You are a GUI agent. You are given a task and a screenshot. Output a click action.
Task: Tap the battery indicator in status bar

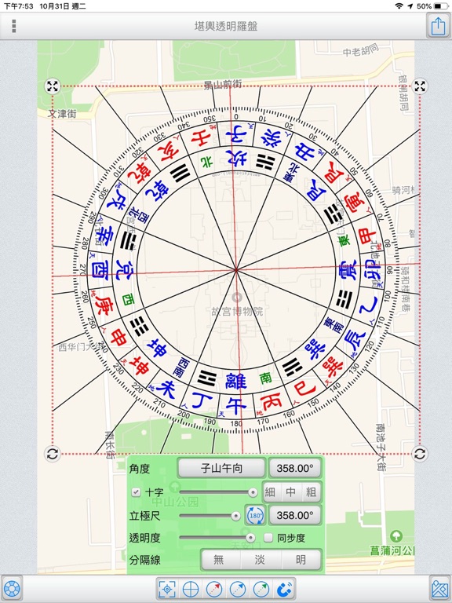[441, 6]
